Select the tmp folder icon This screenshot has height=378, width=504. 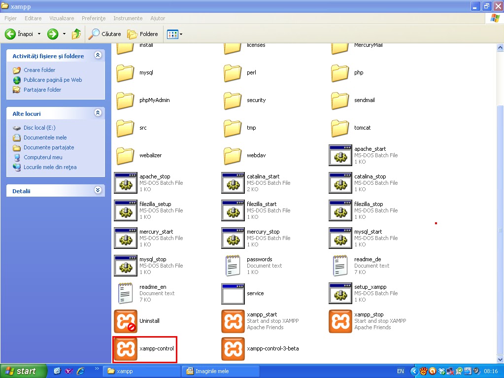pyautogui.click(x=233, y=128)
